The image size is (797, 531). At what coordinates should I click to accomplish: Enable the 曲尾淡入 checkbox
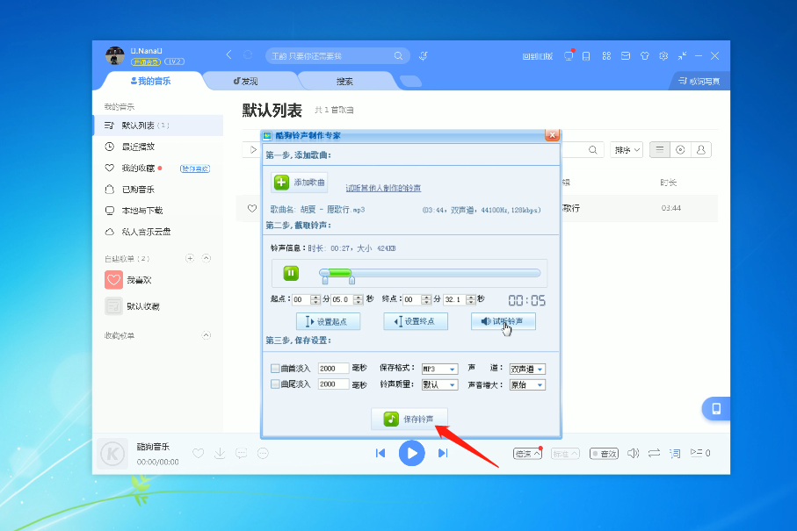pos(275,384)
